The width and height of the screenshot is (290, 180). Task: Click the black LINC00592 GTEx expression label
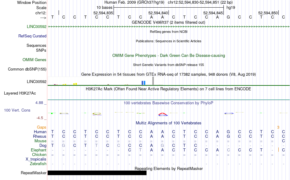click(x=37, y=81)
